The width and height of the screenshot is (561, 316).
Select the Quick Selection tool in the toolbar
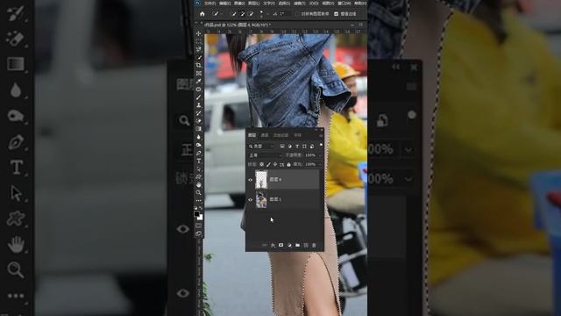click(199, 57)
